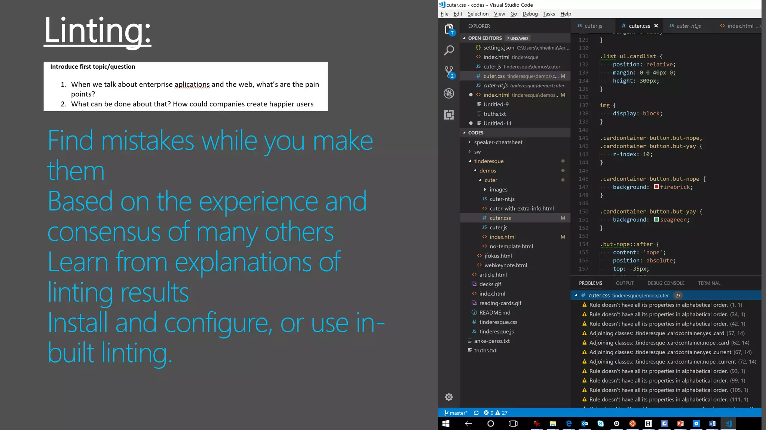Open the Go menu
The image size is (766, 430).
(514, 14)
